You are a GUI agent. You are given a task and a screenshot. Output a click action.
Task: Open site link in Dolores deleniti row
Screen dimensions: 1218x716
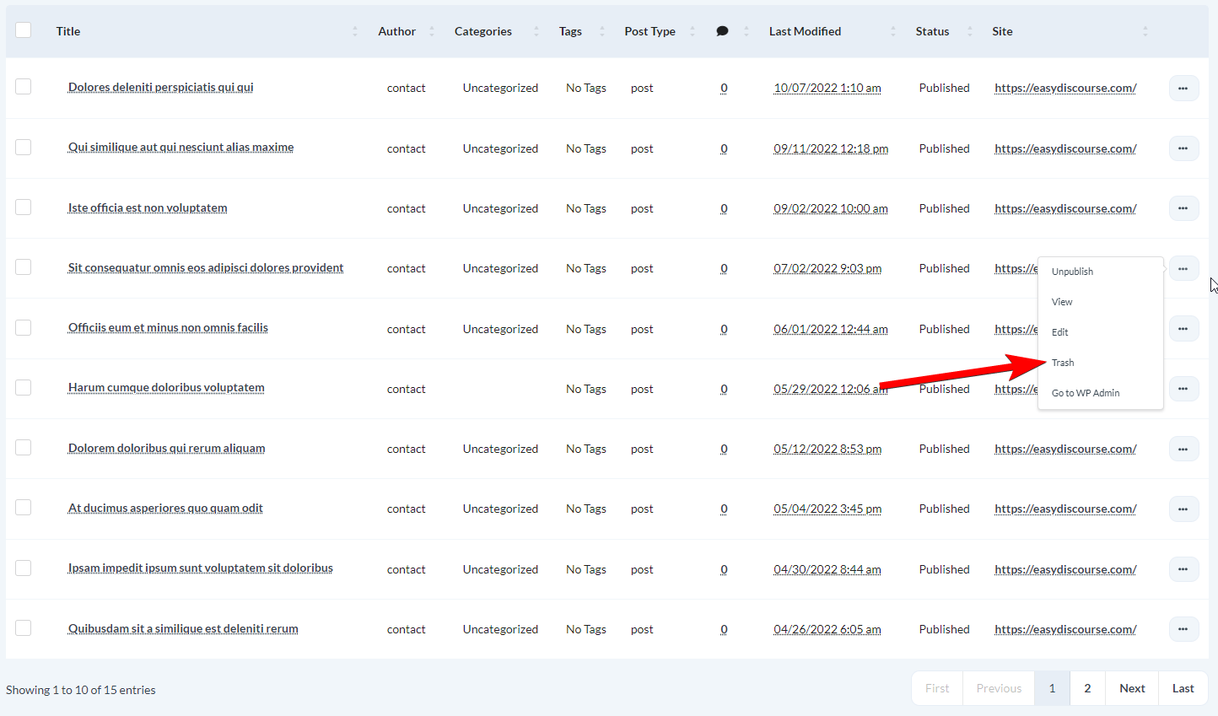coord(1065,88)
